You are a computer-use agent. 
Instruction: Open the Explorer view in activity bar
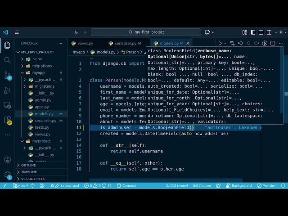(x=7, y=45)
